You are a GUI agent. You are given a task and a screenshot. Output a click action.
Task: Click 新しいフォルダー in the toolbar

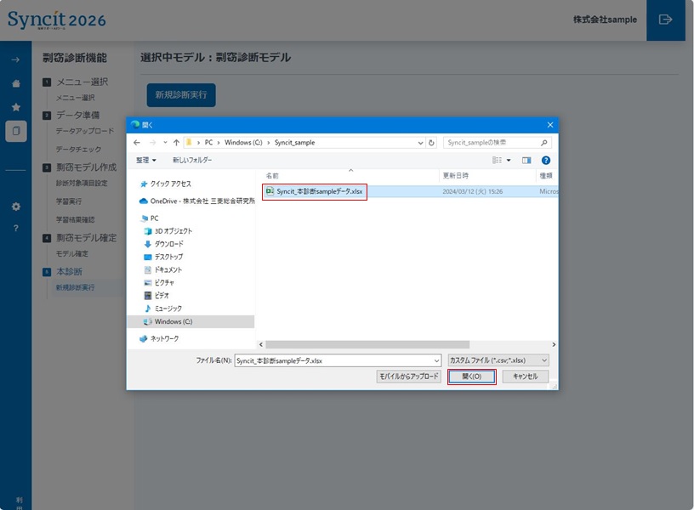192,160
